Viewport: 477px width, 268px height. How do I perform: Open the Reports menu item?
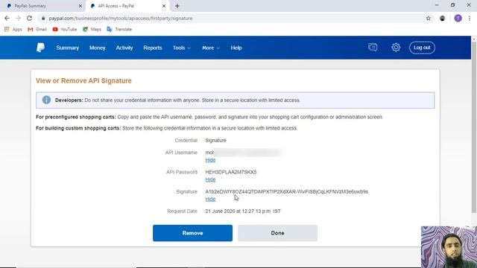[152, 48]
